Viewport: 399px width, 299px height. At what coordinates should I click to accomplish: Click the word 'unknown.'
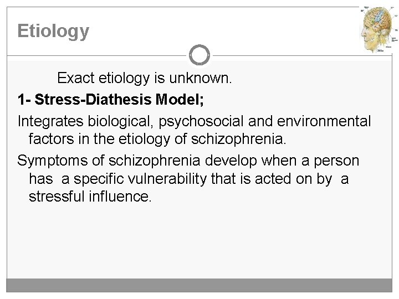(206, 79)
